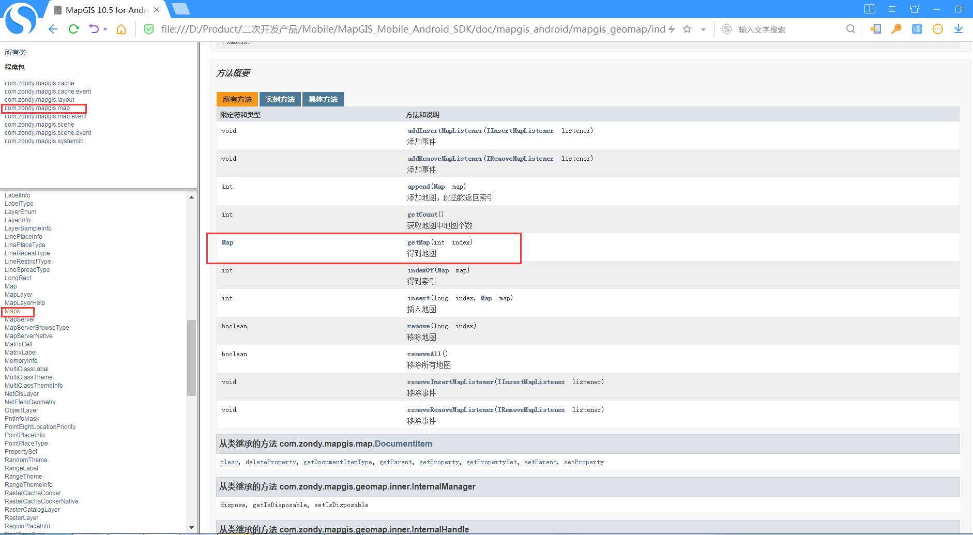Click class list scrollbar down arrow

click(x=191, y=527)
